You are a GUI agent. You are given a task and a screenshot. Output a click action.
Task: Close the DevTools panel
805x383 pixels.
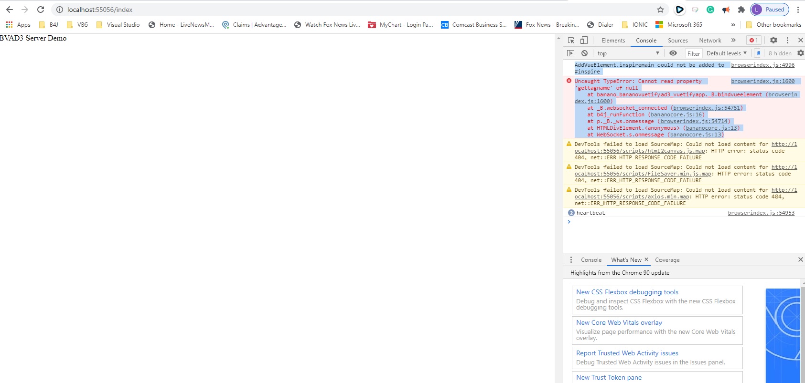[x=801, y=40]
